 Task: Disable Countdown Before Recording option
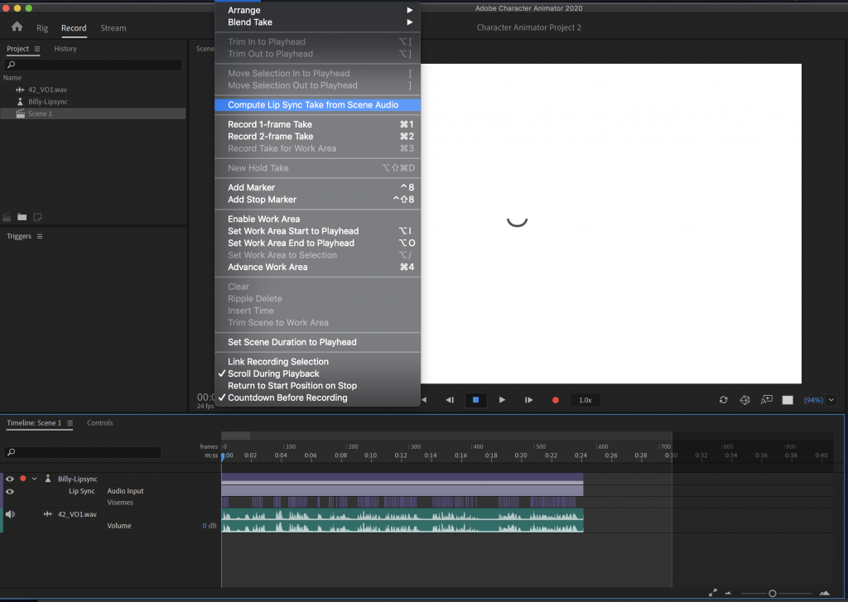tap(287, 397)
